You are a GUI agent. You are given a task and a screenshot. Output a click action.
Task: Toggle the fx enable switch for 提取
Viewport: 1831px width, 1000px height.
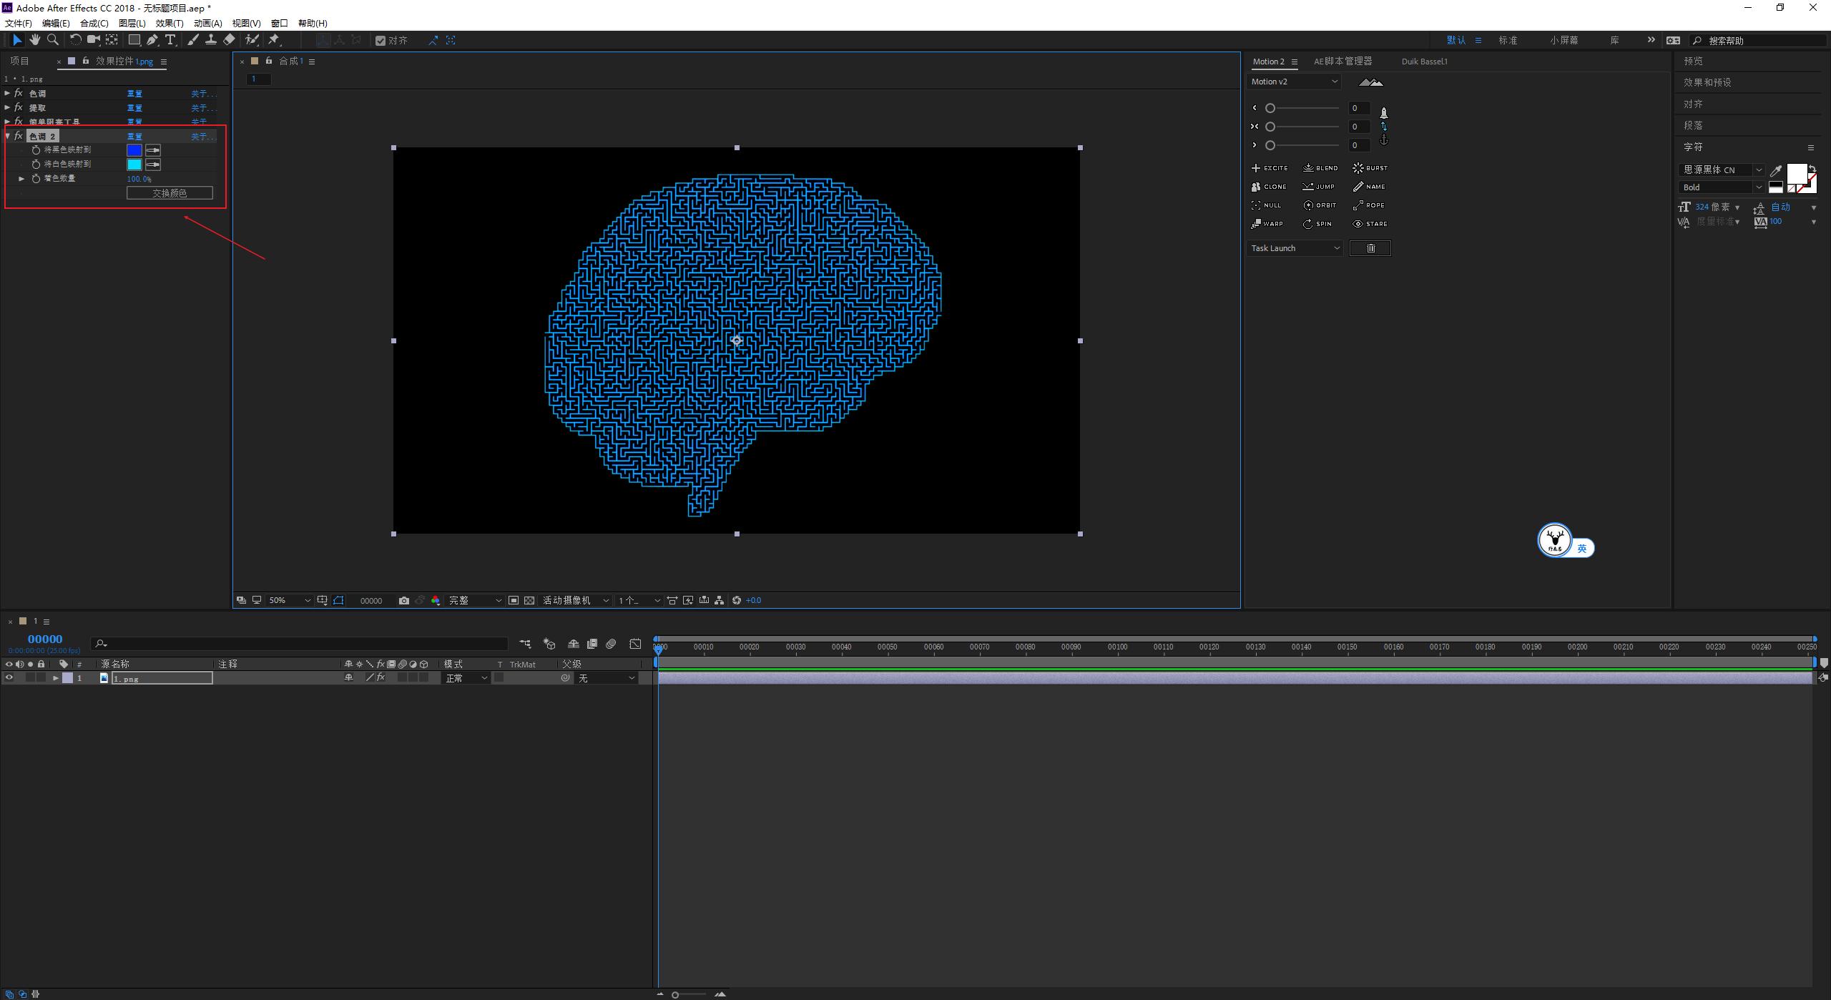point(19,107)
